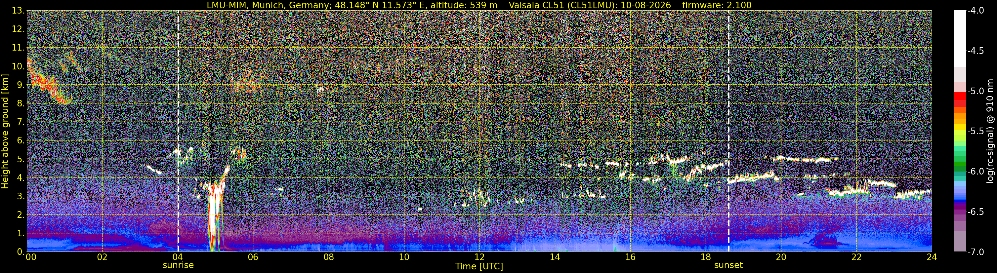997x273 pixels.
Task: Click the height axis tick "2."
Action: 21,215
